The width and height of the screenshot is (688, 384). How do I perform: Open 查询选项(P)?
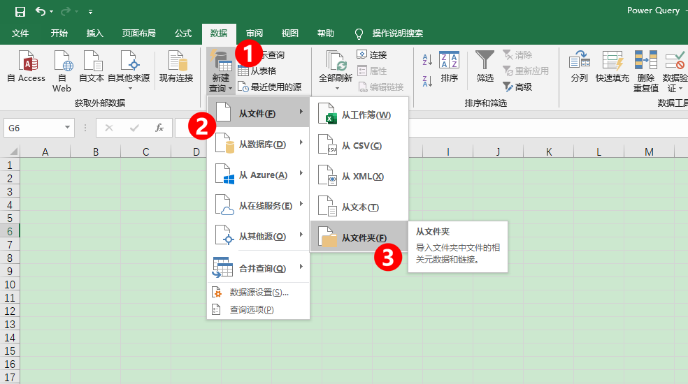tap(259, 310)
